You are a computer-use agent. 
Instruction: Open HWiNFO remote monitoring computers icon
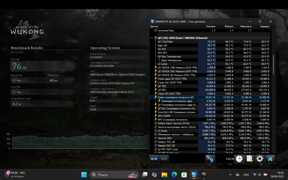point(210,159)
